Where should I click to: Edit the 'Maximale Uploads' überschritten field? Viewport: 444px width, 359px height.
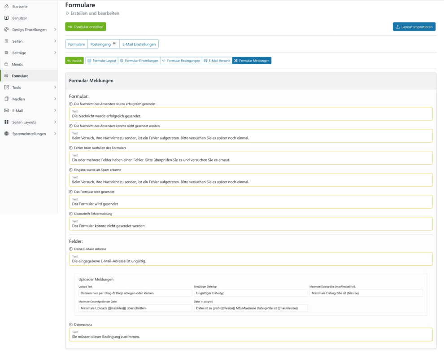(x=135, y=308)
